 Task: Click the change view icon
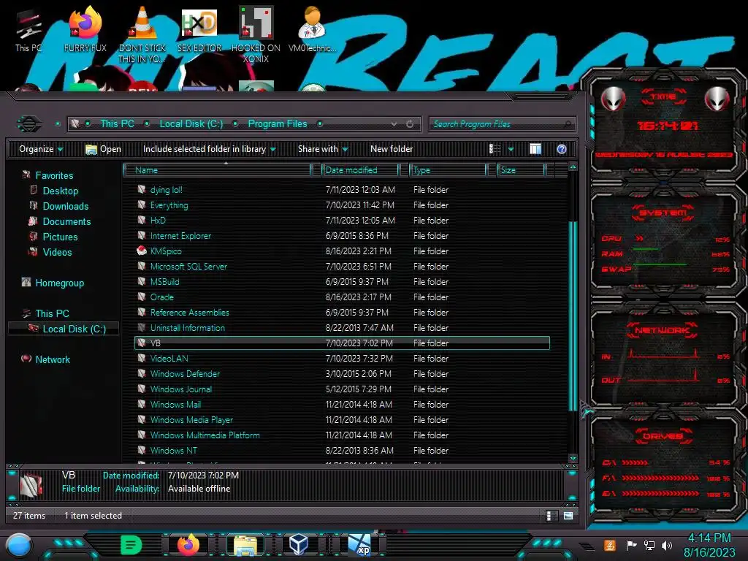coord(495,149)
